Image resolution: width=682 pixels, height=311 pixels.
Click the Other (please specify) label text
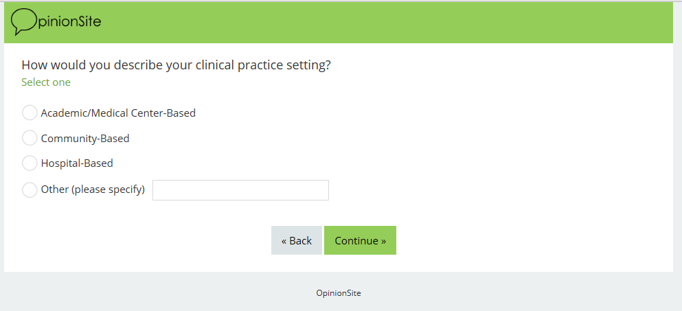tap(93, 189)
